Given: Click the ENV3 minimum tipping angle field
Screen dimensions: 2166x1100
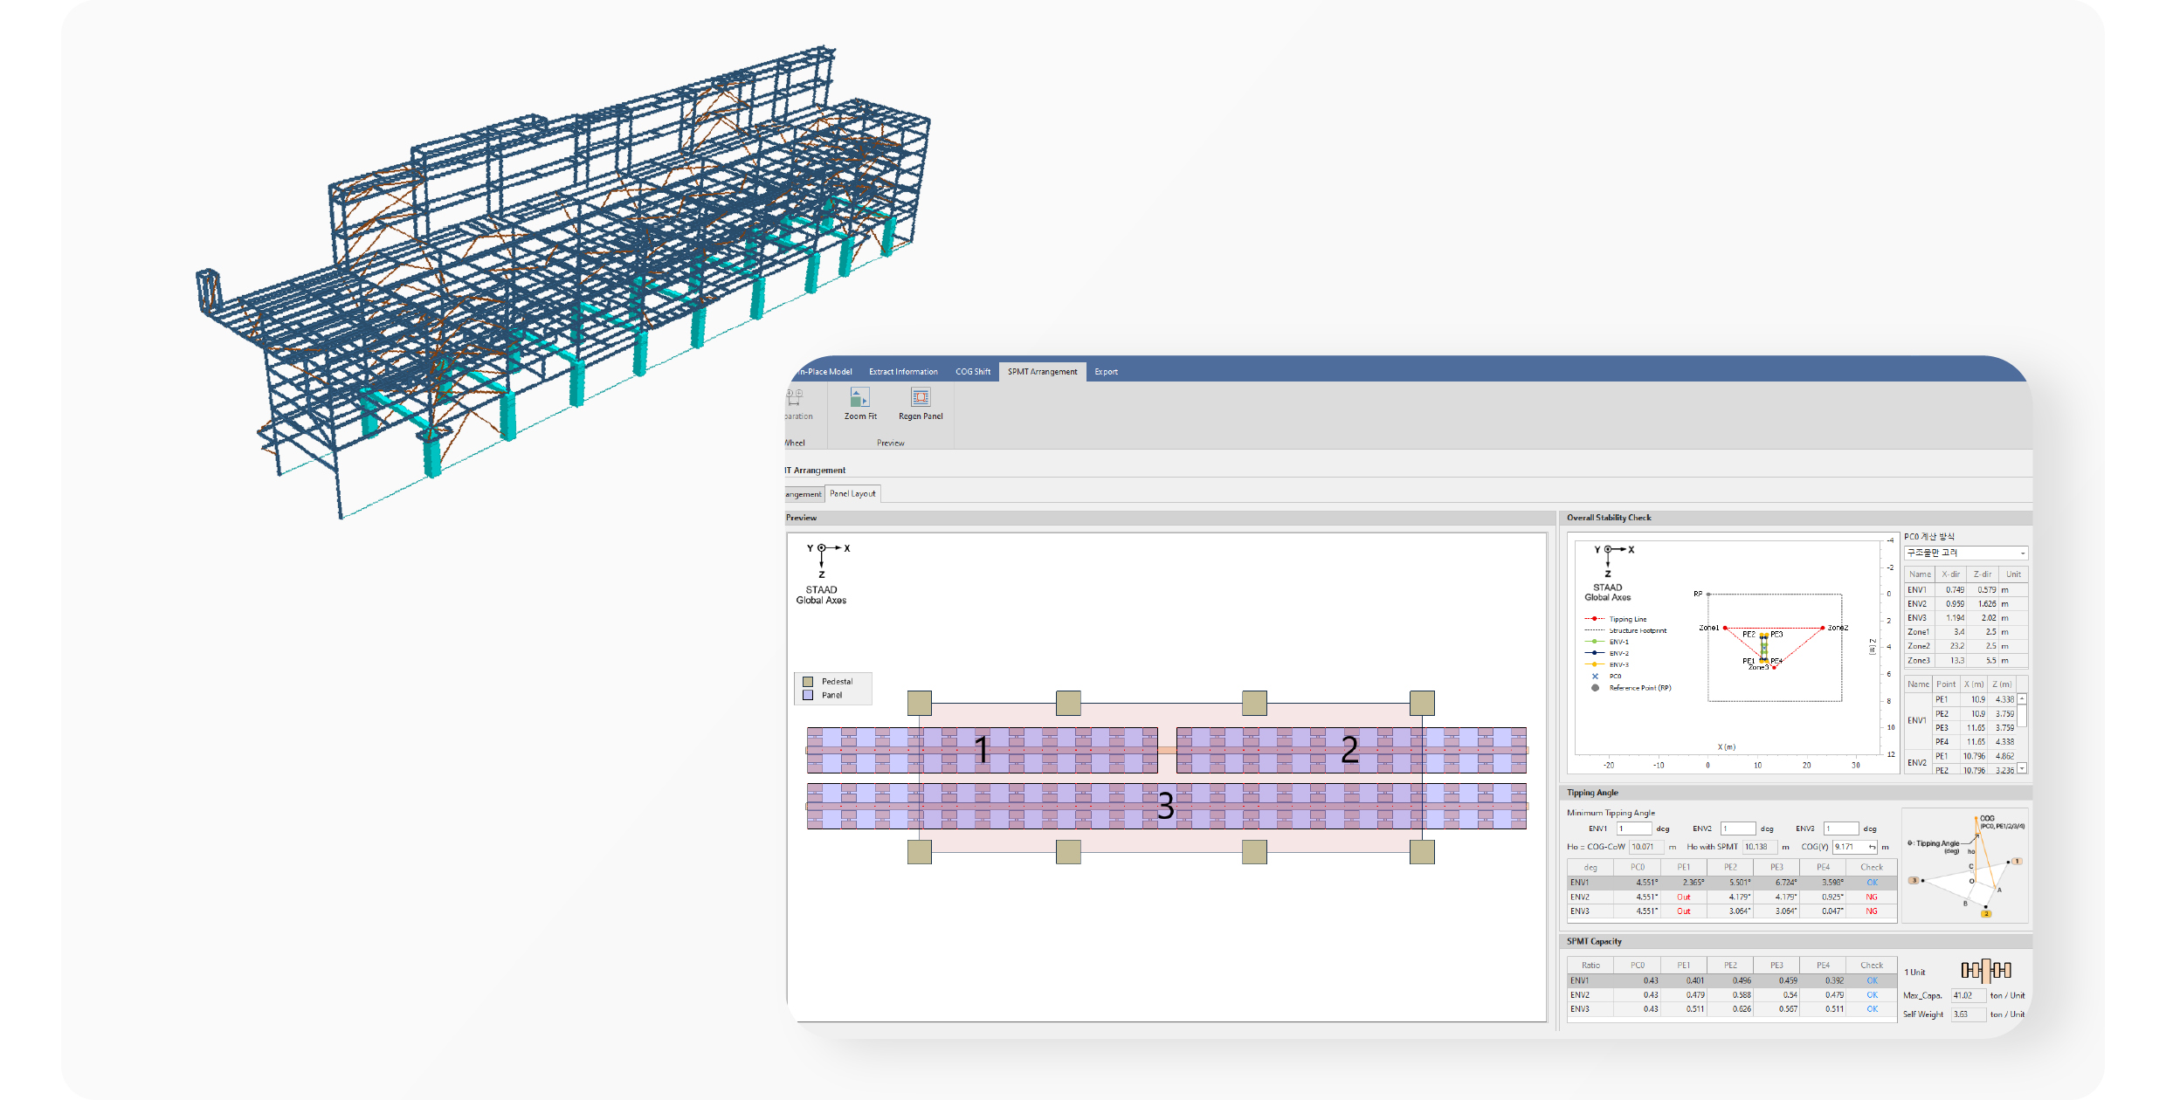Looking at the screenshot, I should [1839, 828].
